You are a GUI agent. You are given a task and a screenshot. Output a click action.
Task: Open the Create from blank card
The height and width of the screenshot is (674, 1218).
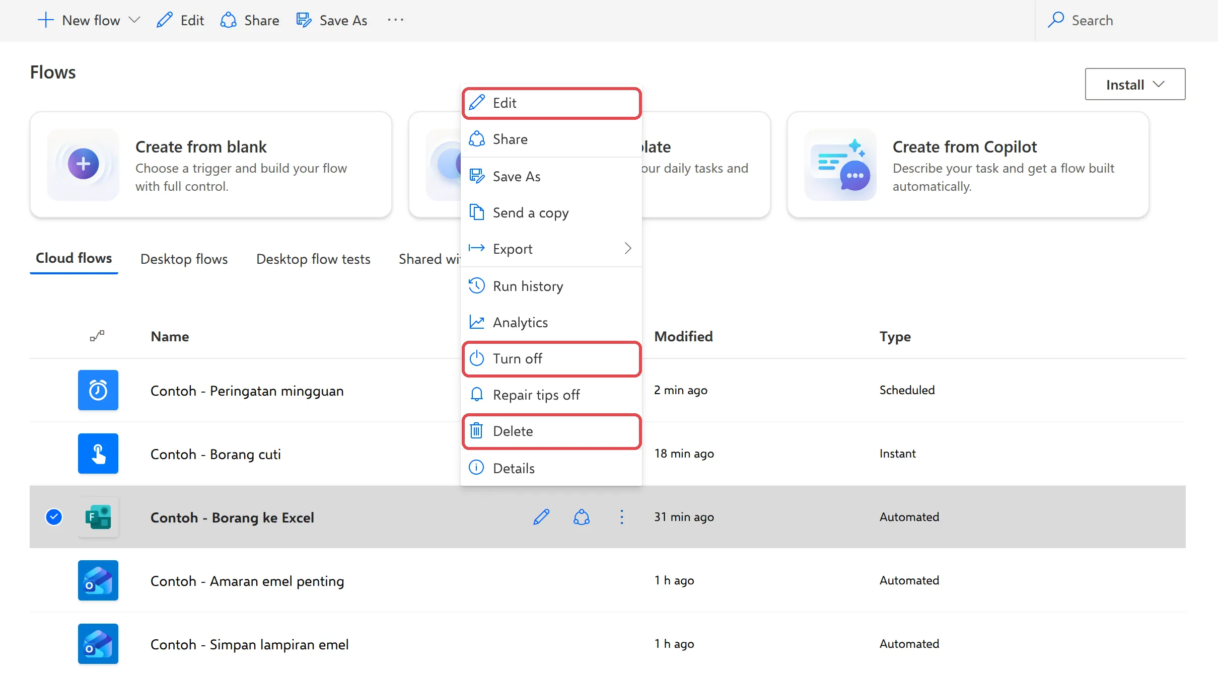211,165
